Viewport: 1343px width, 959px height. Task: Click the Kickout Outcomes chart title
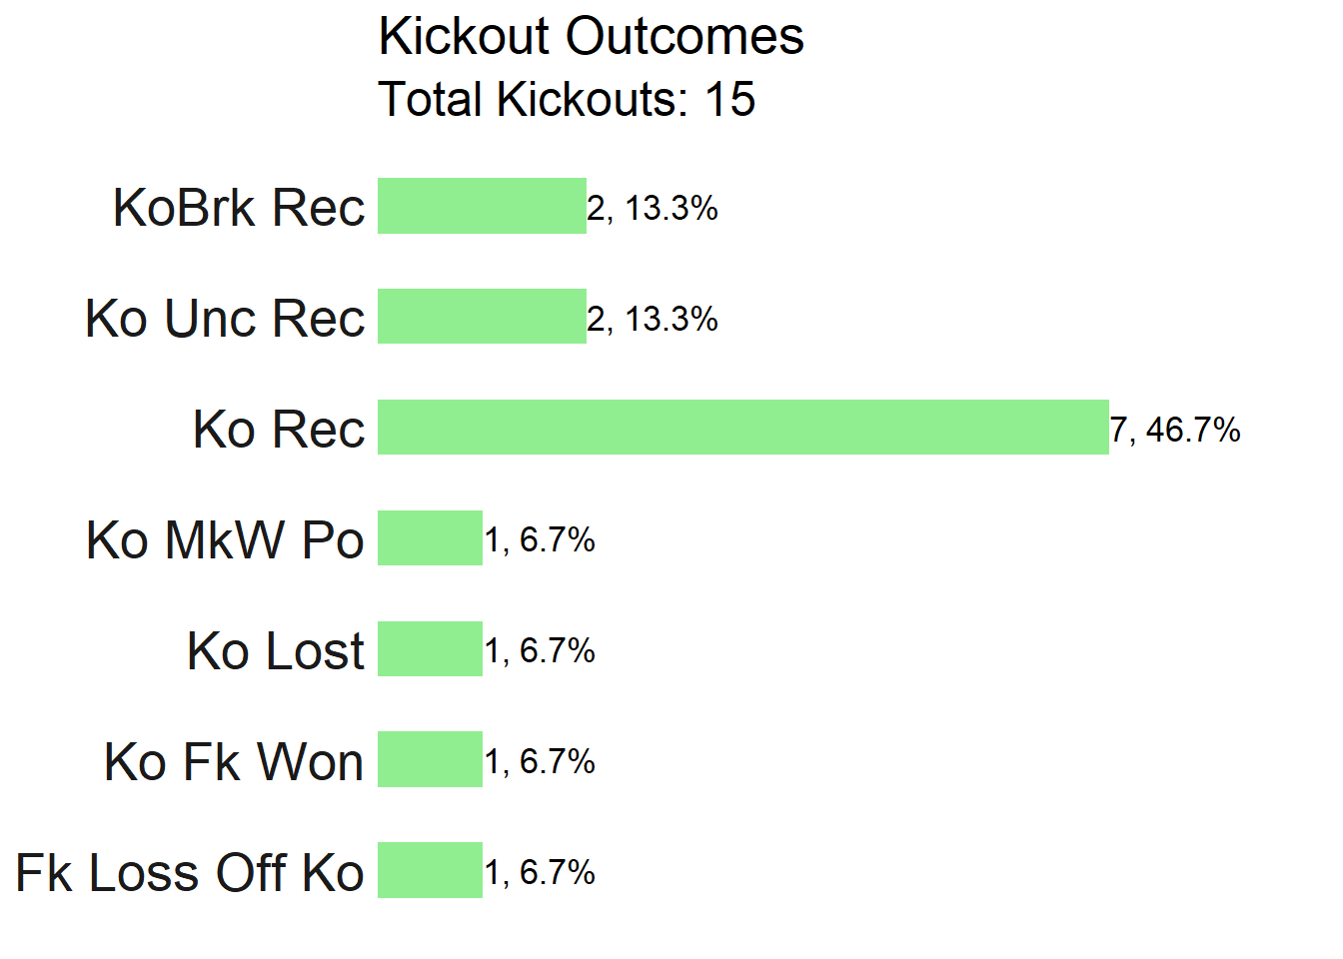click(x=591, y=38)
